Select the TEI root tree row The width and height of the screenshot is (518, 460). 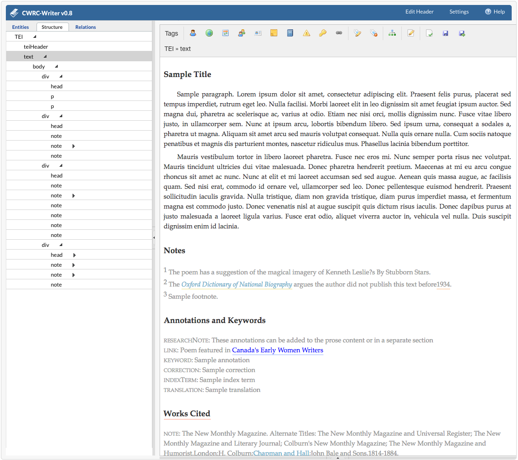[x=79, y=36]
